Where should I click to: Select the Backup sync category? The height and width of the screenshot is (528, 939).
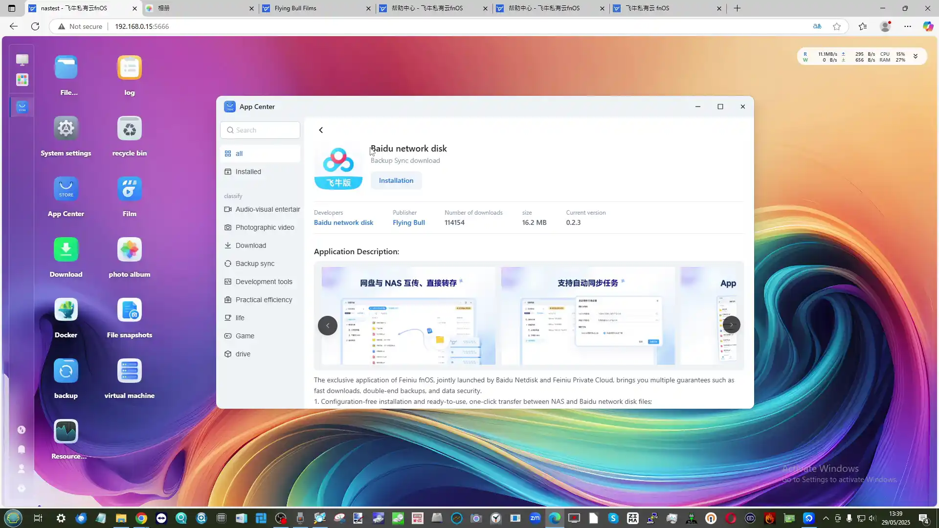click(x=260, y=264)
